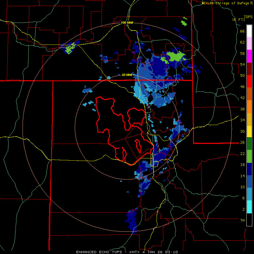Click the 66 value on the legend
This screenshot has height=254, width=254.
point(242,31)
